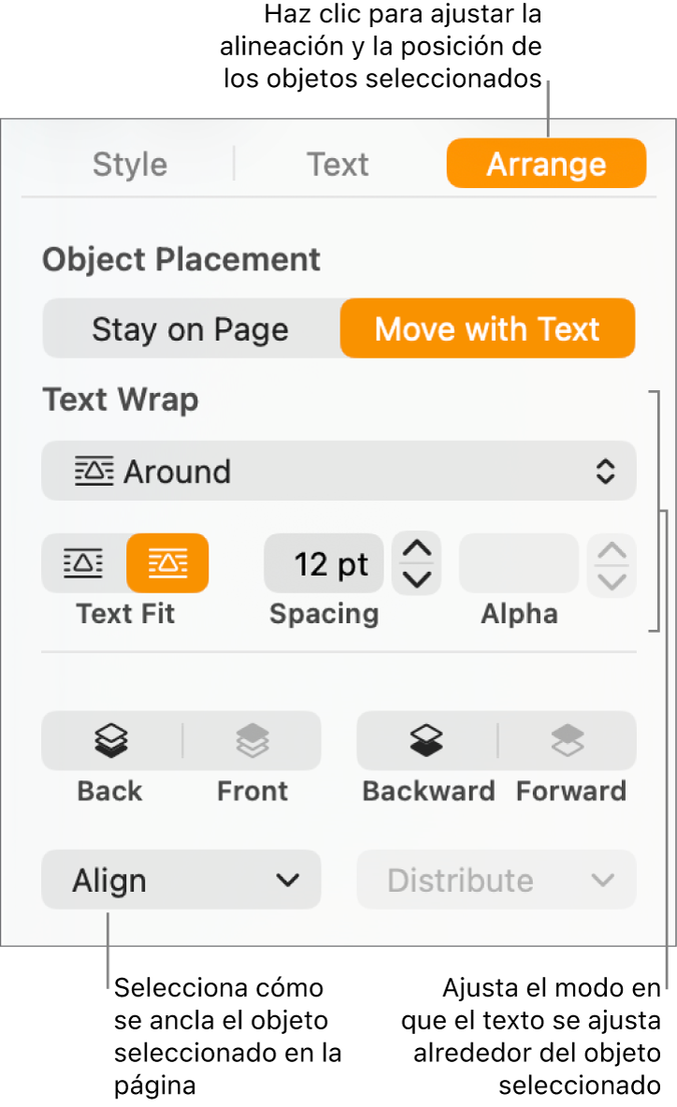Decrease Spacing with down arrow
This screenshot has height=1107, width=677.
417,578
